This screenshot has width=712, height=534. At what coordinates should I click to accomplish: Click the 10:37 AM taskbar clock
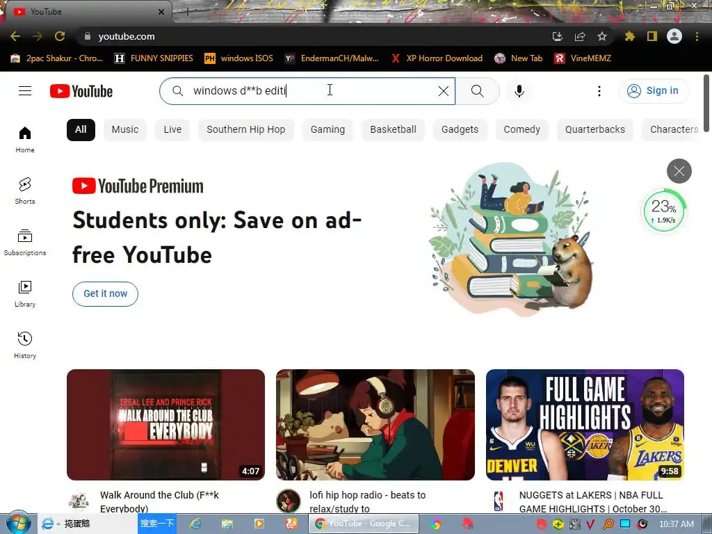coord(676,524)
